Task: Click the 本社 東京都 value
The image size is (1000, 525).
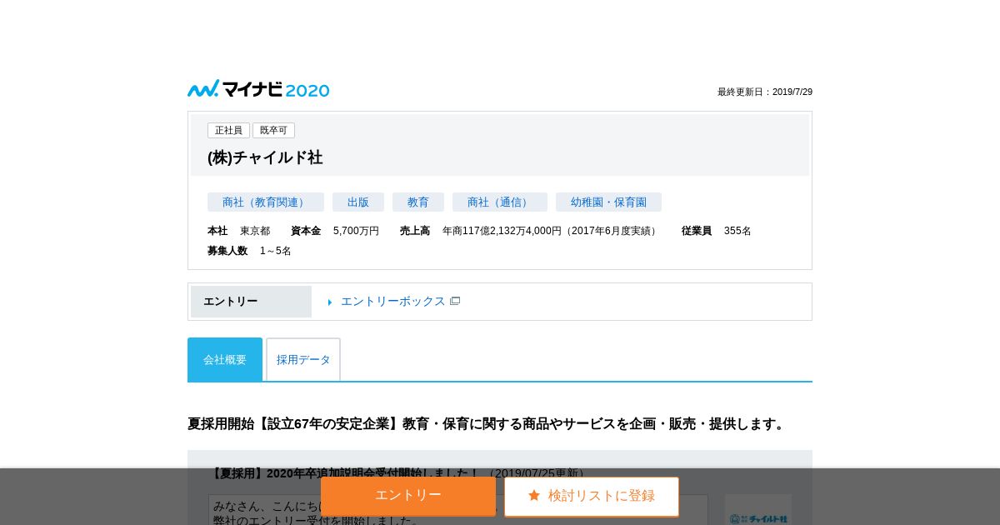Action: tap(255, 231)
